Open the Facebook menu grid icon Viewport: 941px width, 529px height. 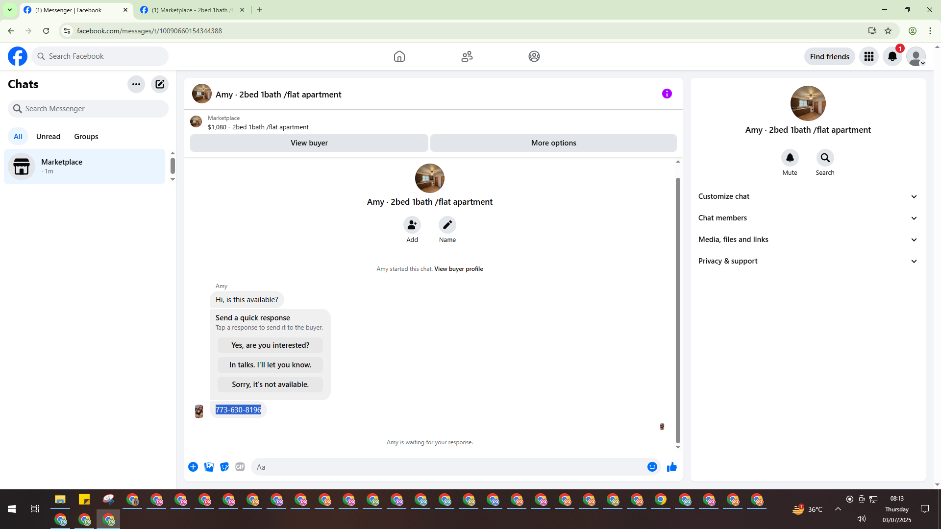click(868, 56)
